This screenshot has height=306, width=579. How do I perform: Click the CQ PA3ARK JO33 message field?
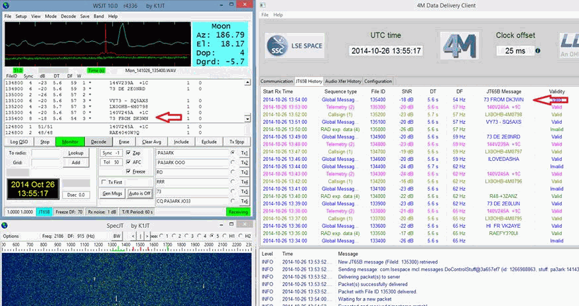tap(192, 201)
